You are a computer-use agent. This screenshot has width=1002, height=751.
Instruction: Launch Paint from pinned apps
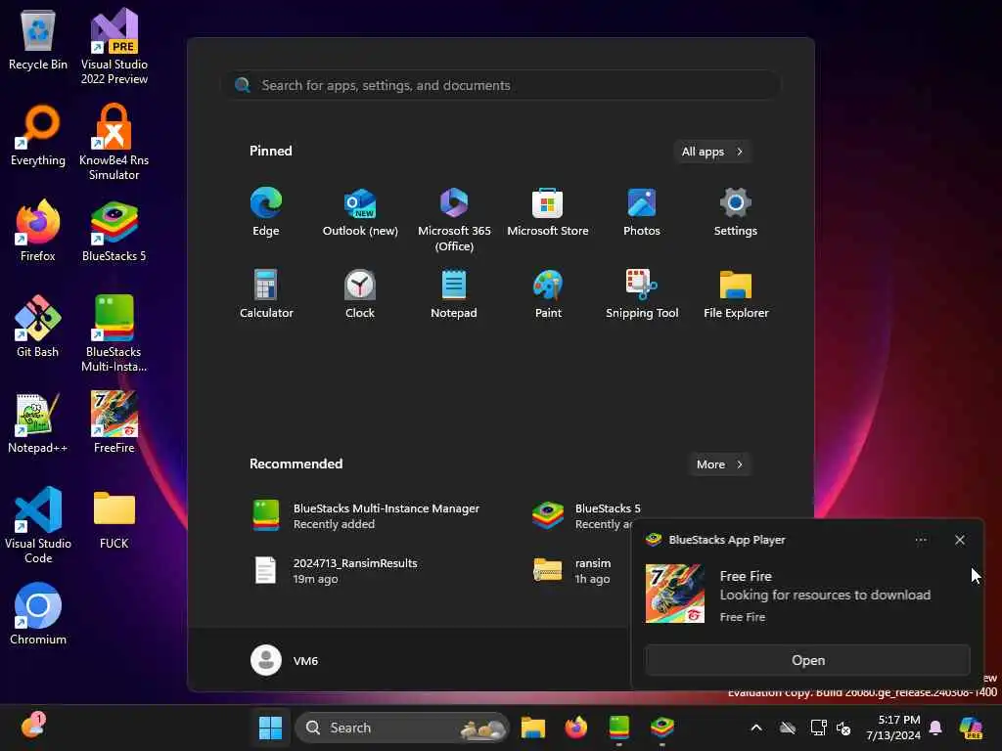[548, 294]
